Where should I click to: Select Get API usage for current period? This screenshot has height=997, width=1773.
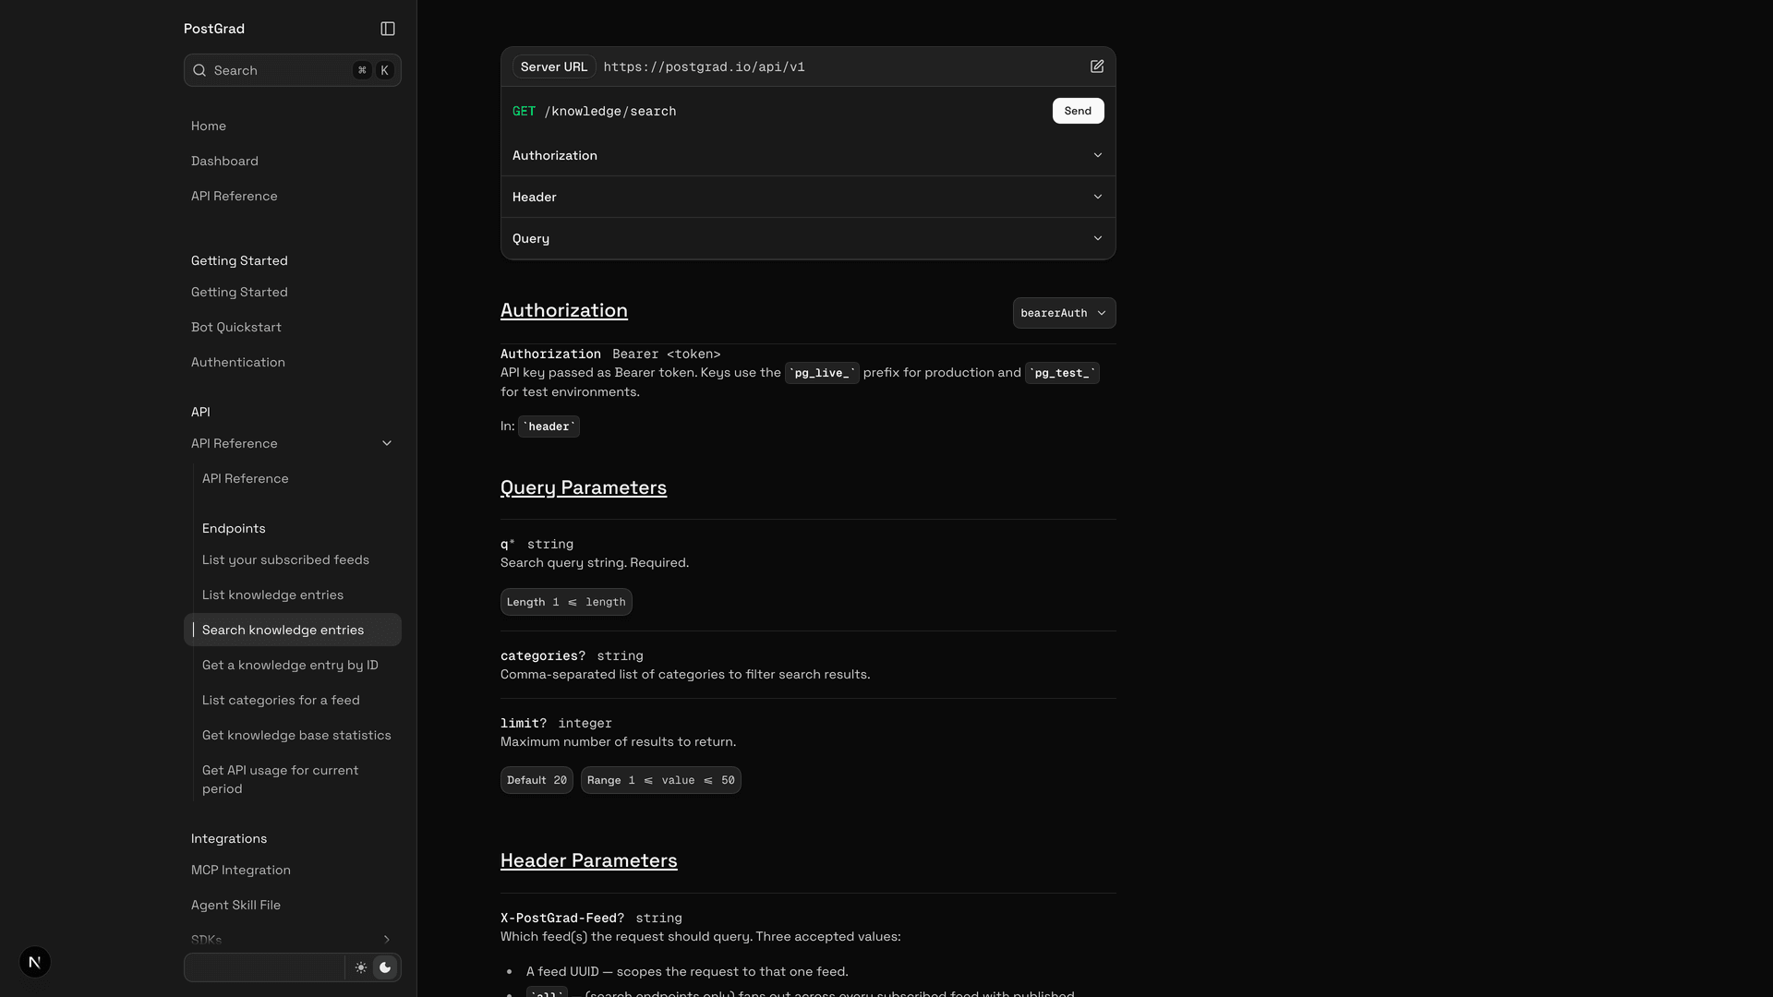pyautogui.click(x=281, y=779)
